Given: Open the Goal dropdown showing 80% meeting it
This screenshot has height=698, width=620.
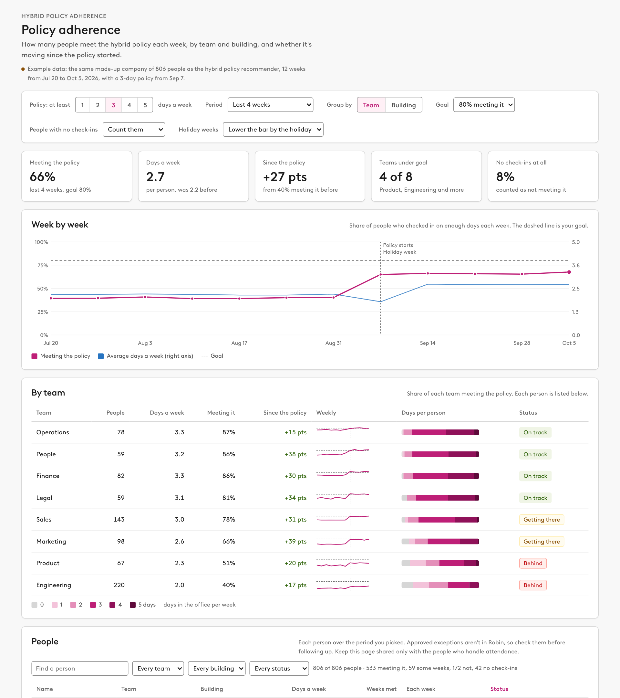Looking at the screenshot, I should (484, 104).
